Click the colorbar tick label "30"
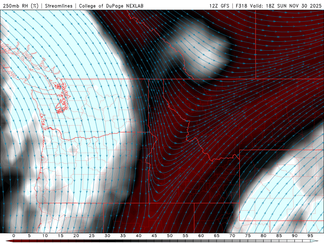The height and width of the screenshot is (243, 324). (x=107, y=236)
